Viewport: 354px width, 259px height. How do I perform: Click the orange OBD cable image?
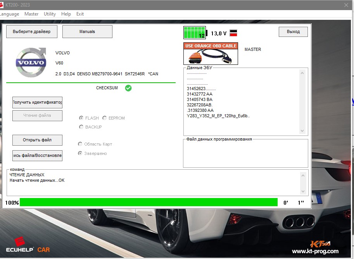211,54
